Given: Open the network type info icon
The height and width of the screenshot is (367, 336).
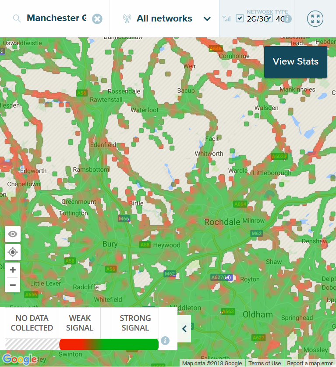Looking at the screenshot, I should (287, 19).
